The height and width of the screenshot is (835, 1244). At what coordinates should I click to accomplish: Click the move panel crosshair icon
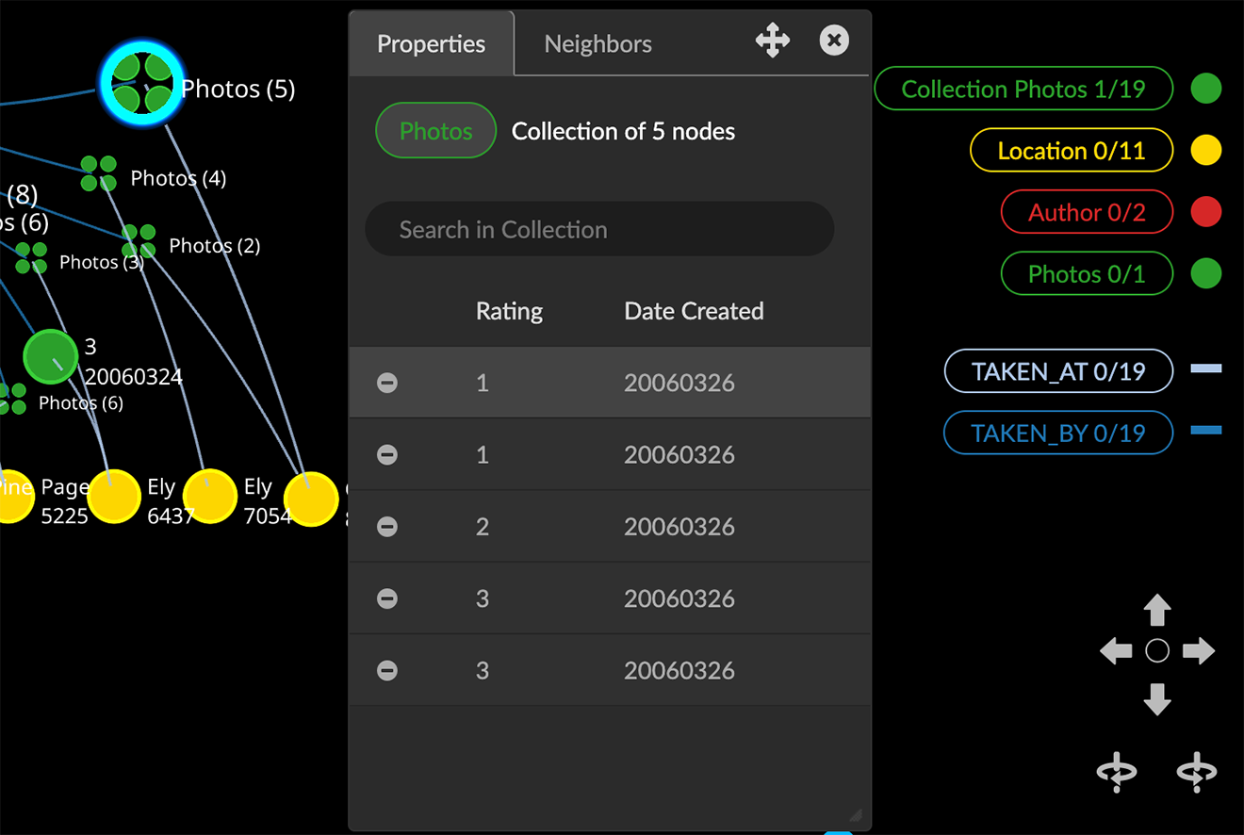point(772,41)
